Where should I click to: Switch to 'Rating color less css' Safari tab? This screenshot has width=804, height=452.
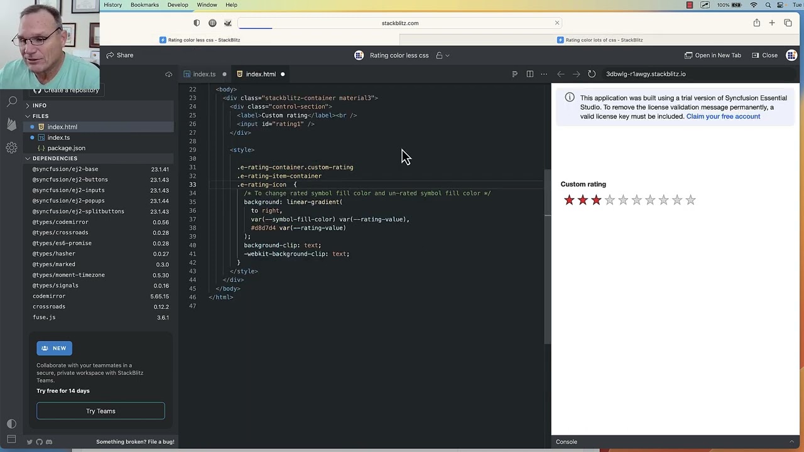click(x=200, y=40)
